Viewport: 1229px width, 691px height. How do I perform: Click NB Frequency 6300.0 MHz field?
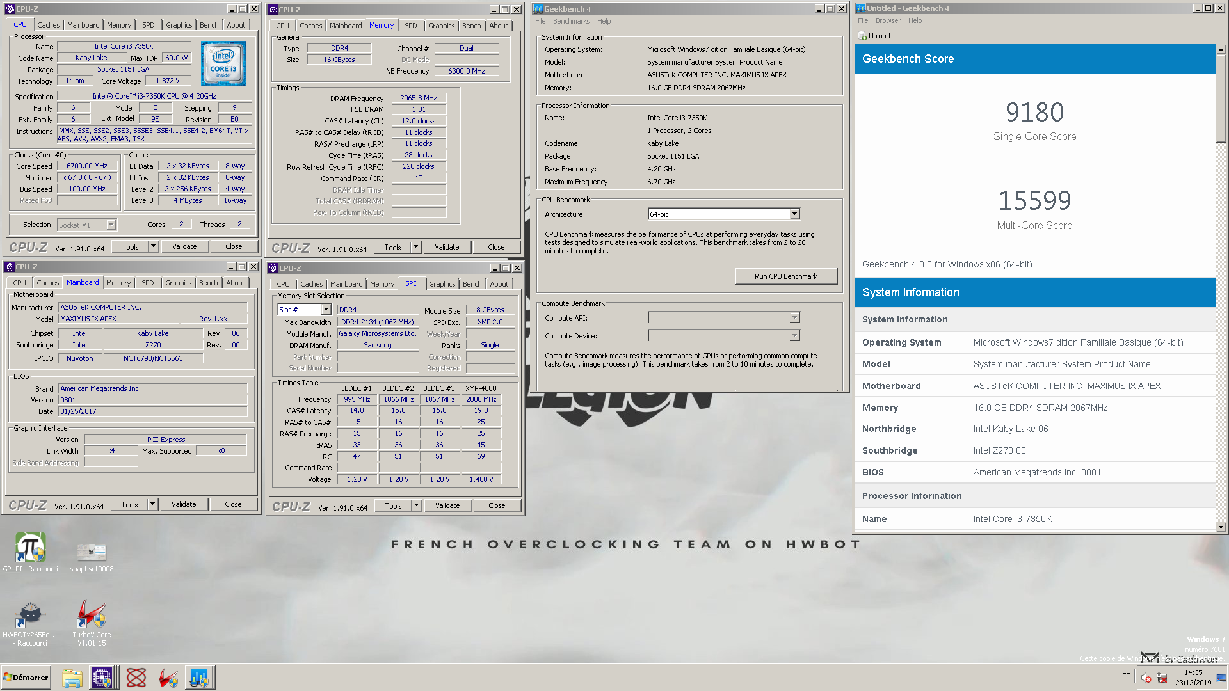(x=466, y=72)
